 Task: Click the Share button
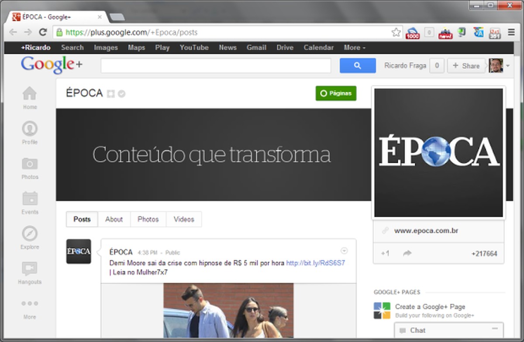point(466,66)
